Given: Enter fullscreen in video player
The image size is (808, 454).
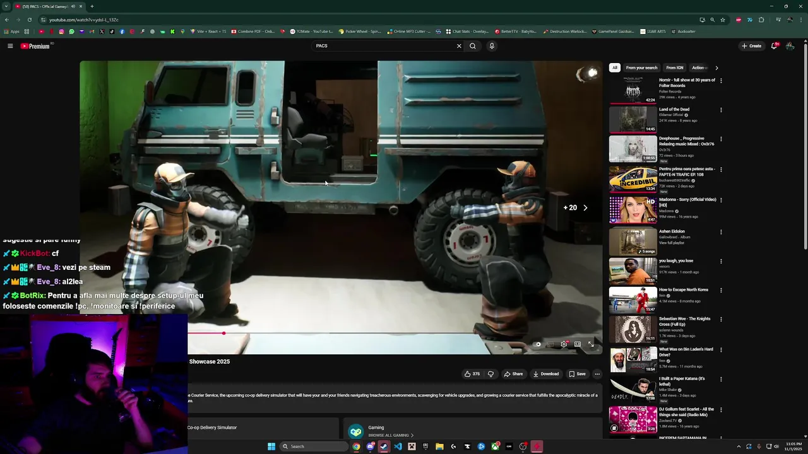Looking at the screenshot, I should [591, 344].
